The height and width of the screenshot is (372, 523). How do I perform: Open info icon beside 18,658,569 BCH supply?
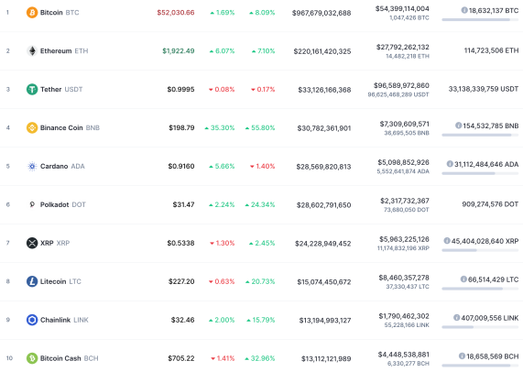click(x=462, y=356)
